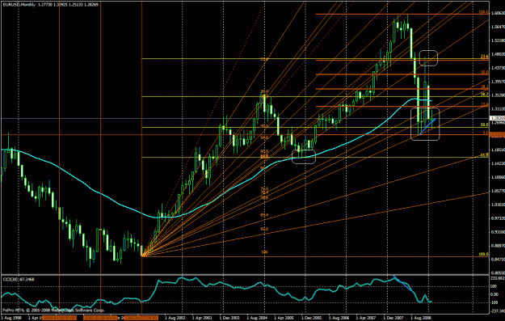The width and height of the screenshot is (505, 321).
Task: Select the 1 Aug 2004 date label
Action: pyautogui.click(x=257, y=318)
